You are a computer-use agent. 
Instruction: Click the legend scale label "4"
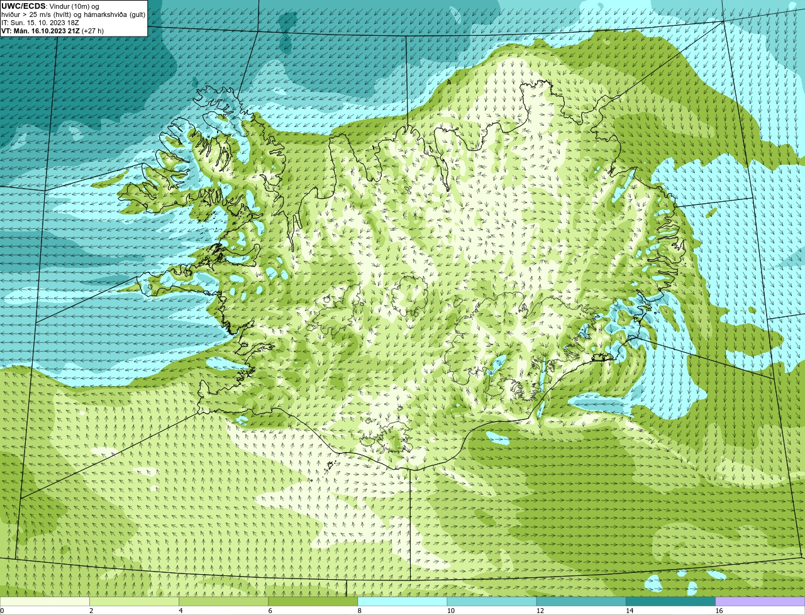pos(180,611)
